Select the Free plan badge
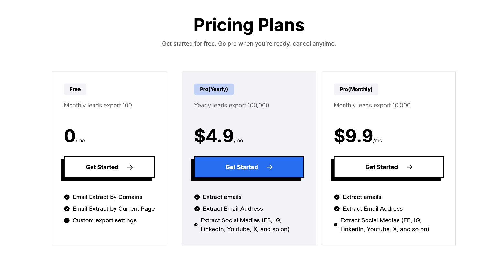The height and width of the screenshot is (259, 503). 75,89
